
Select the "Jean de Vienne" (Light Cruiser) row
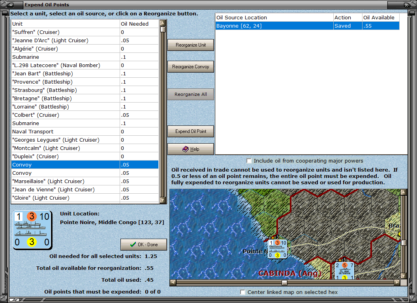pos(85,189)
